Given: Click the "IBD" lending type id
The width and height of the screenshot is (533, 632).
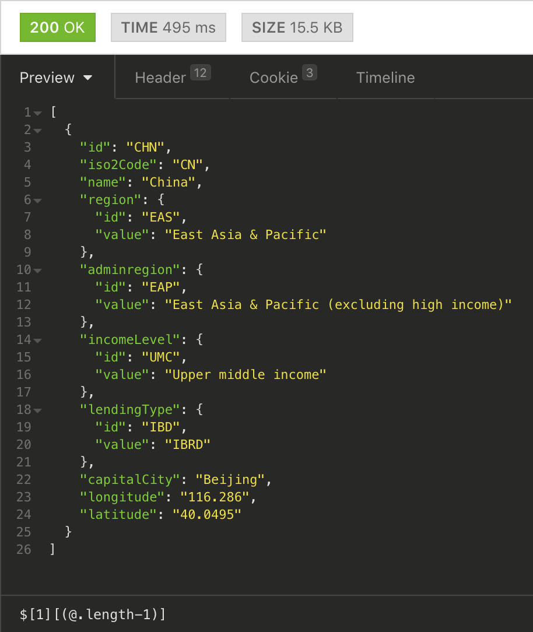Looking at the screenshot, I should tap(161, 427).
